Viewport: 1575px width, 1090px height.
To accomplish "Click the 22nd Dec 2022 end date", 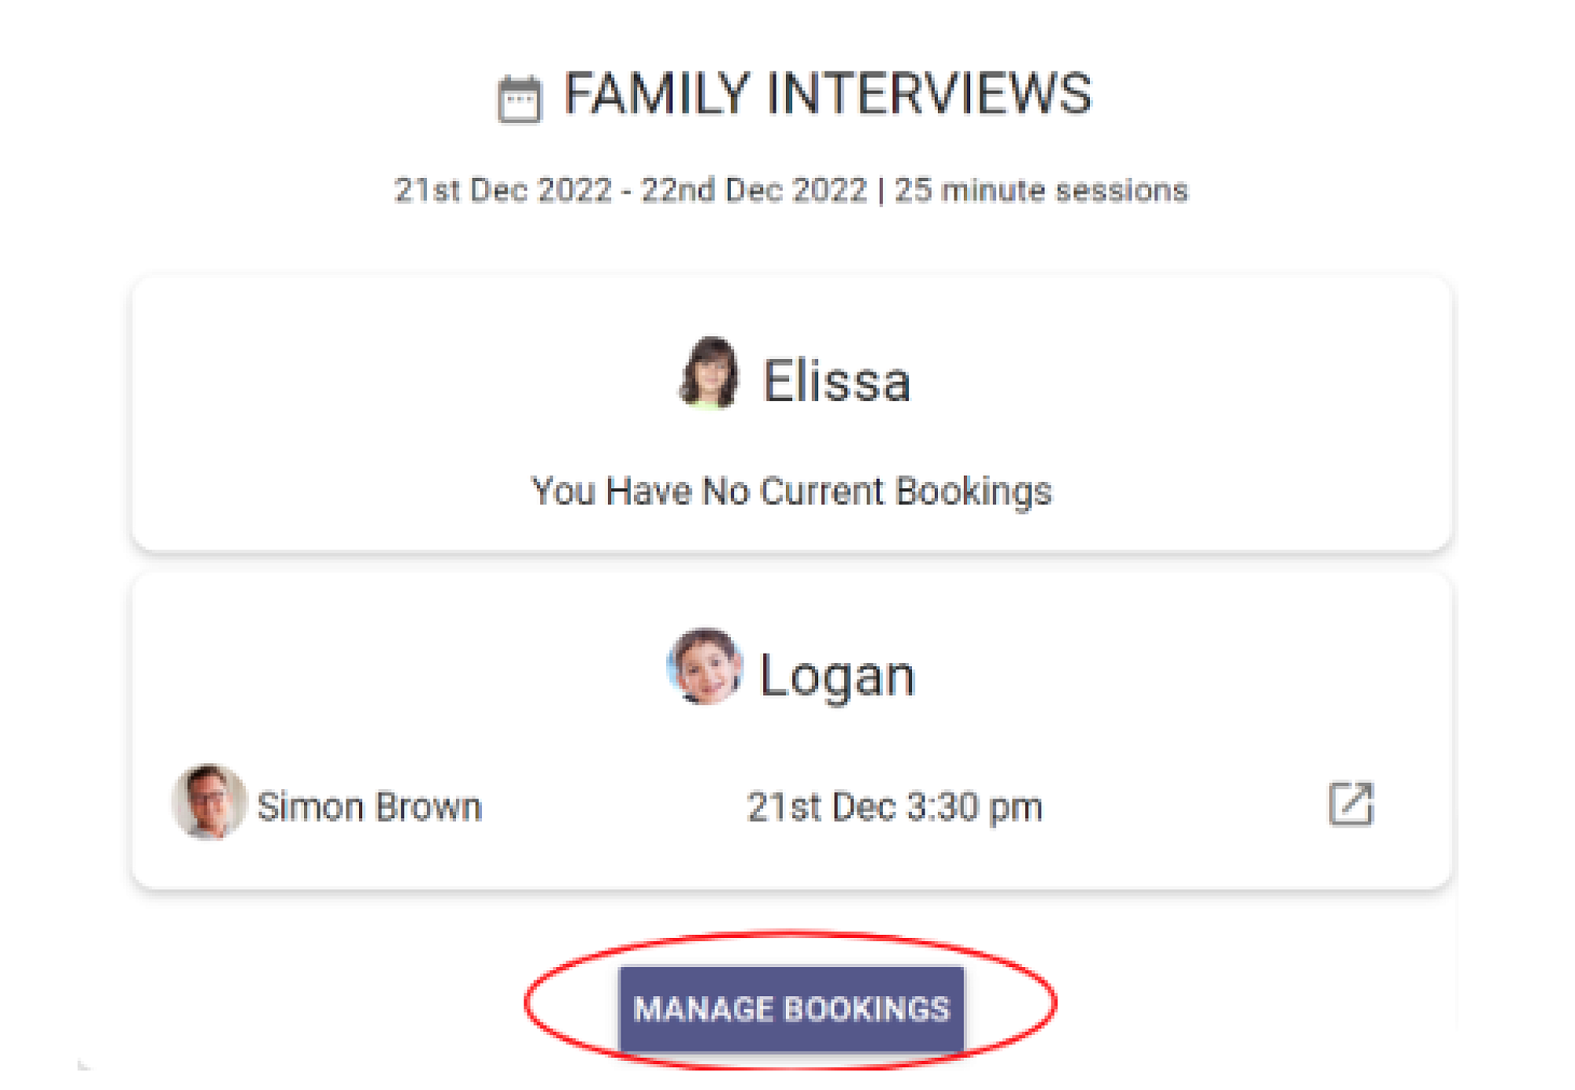I will pyautogui.click(x=754, y=191).
